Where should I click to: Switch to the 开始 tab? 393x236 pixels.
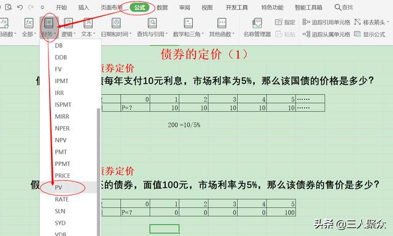pyautogui.click(x=61, y=7)
